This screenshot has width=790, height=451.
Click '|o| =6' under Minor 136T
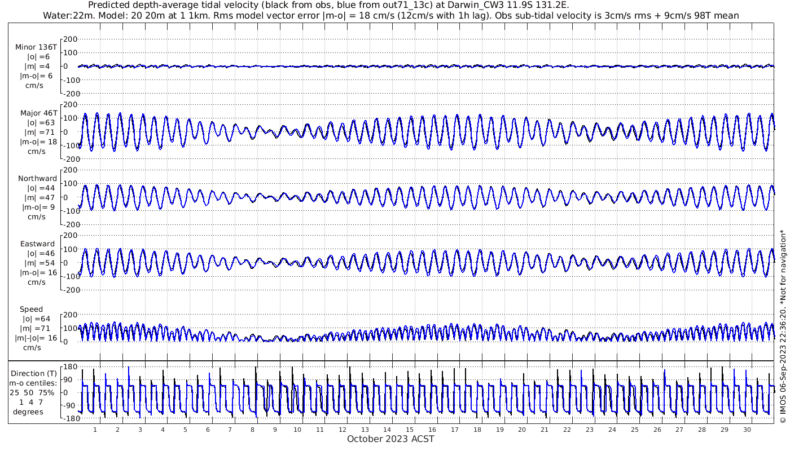click(39, 57)
